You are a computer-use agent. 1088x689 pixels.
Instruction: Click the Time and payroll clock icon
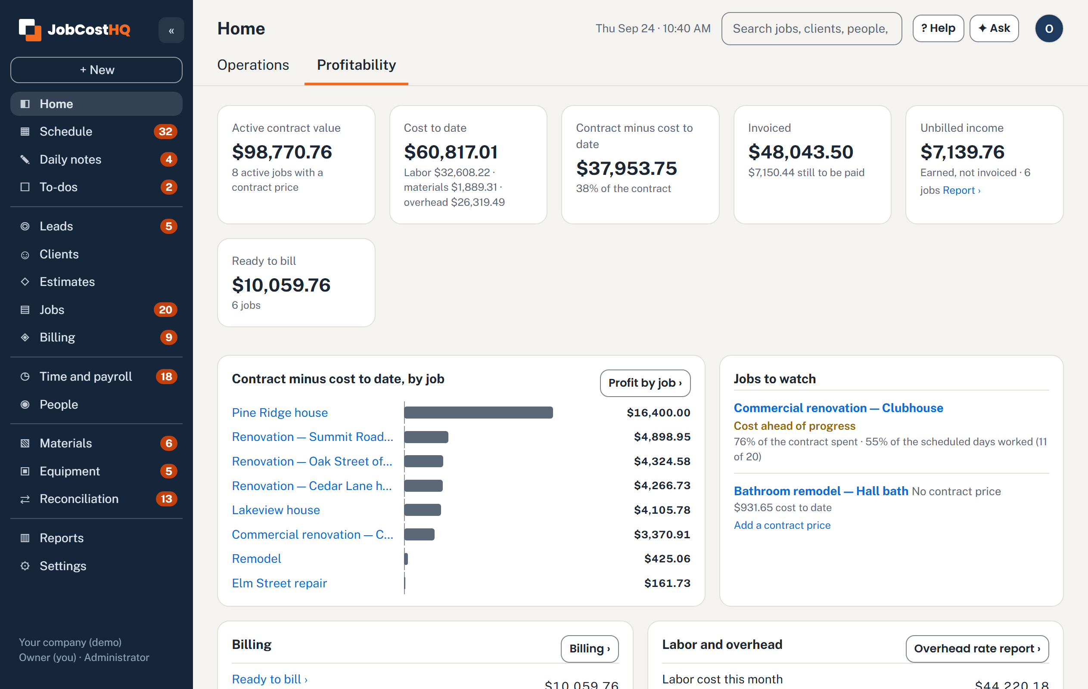pos(25,377)
